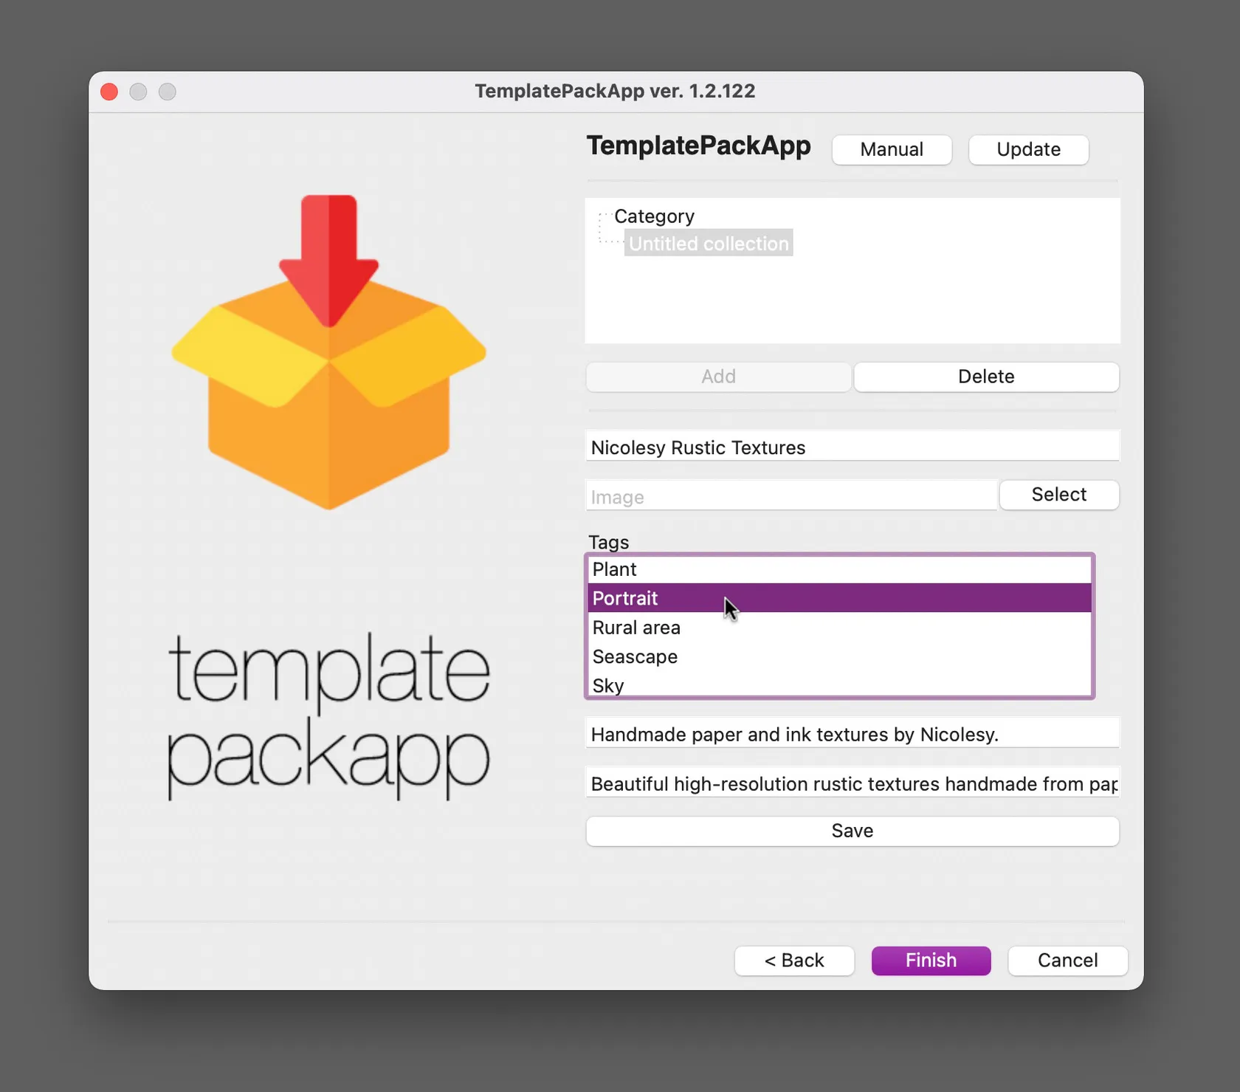
Task: Edit the Handmade paper short description field
Action: coord(852,735)
